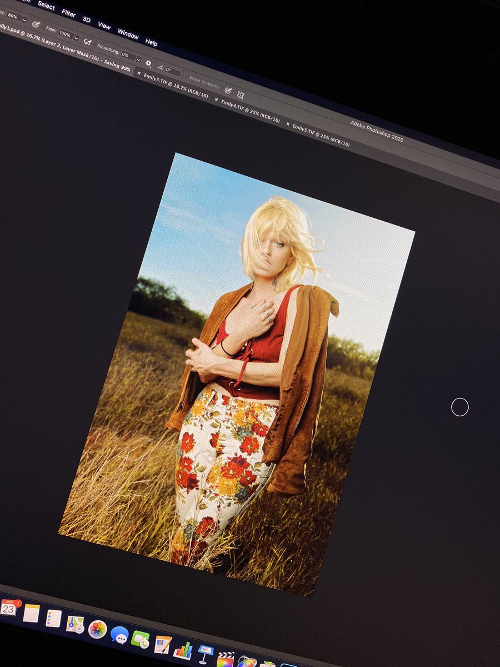The height and width of the screenshot is (667, 500).
Task: Close the Emily3.TIF tab
Action: pos(139,73)
